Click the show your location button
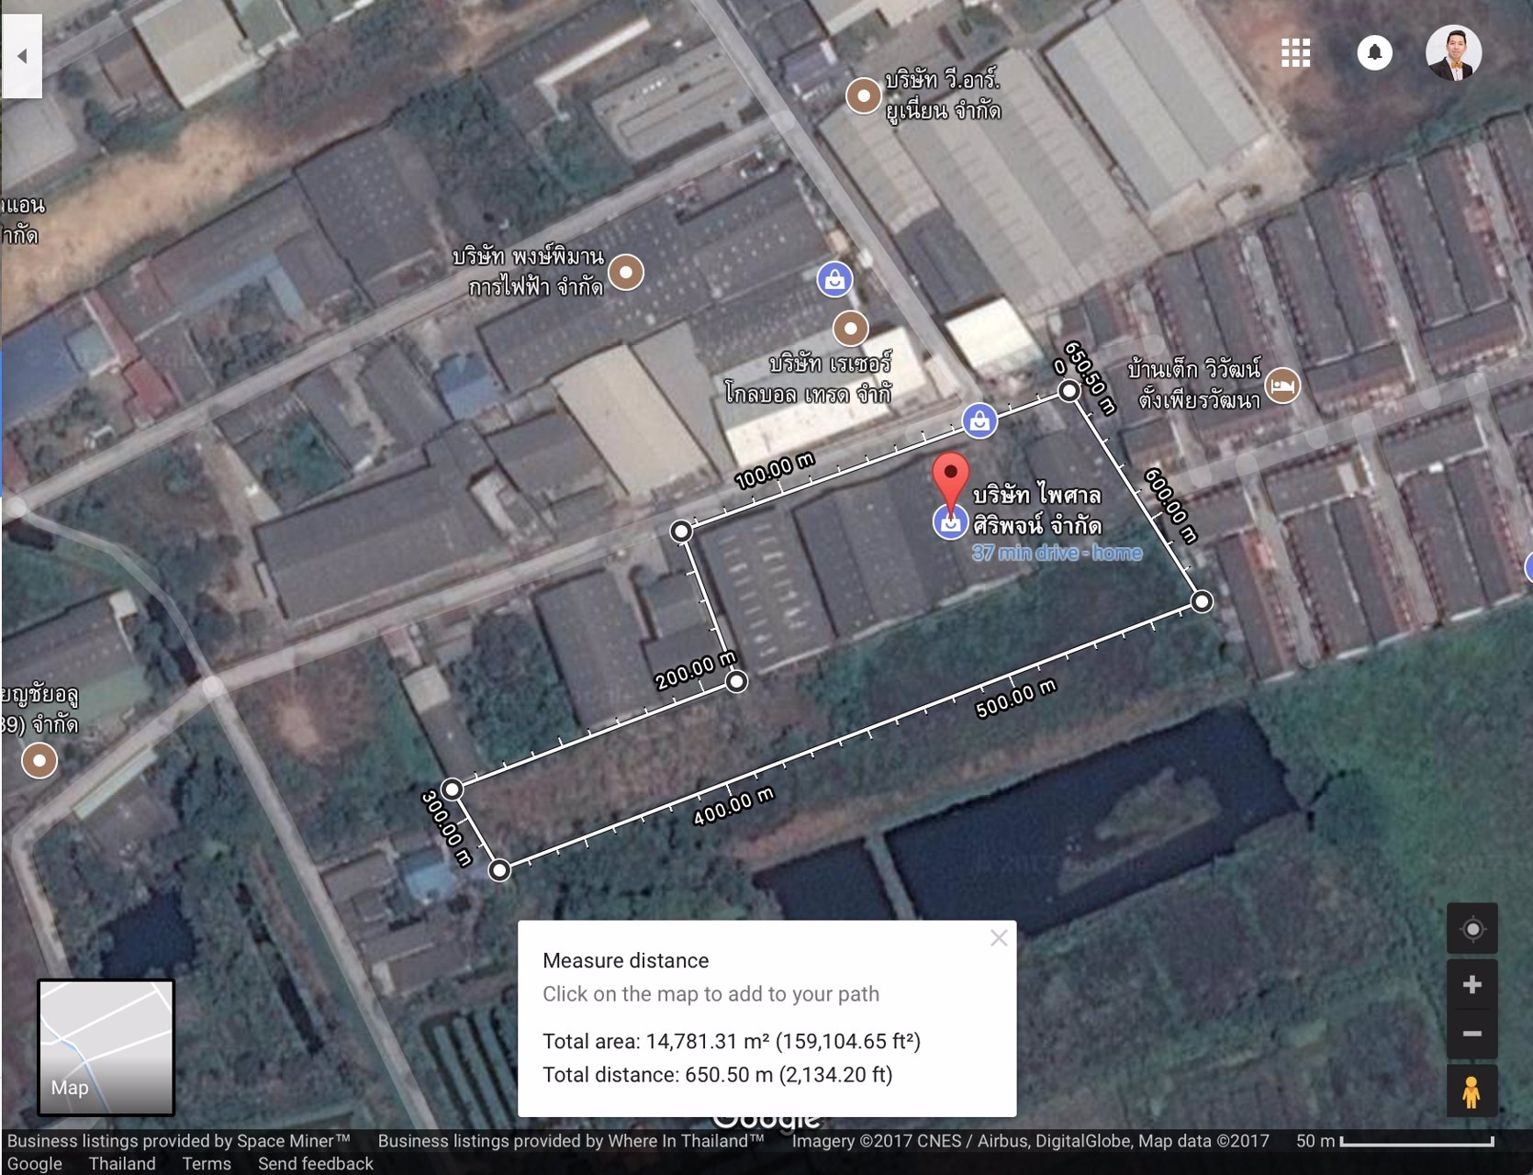The width and height of the screenshot is (1533, 1175). (1472, 930)
